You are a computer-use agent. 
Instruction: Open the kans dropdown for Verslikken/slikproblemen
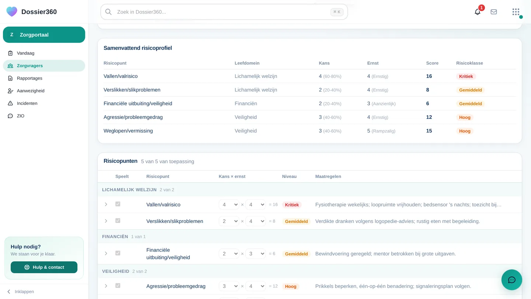pos(229,221)
